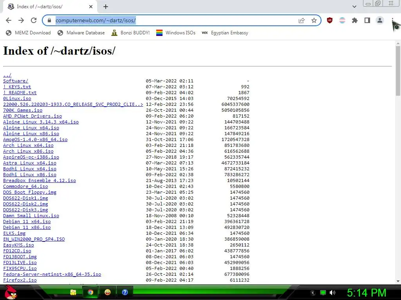The image size is (401, 300).
Task: Open Malware Database bookmark
Action: pos(81,33)
